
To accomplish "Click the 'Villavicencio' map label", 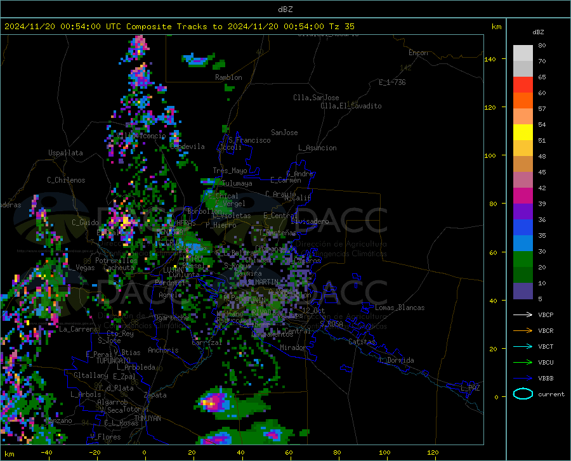I will [141, 135].
